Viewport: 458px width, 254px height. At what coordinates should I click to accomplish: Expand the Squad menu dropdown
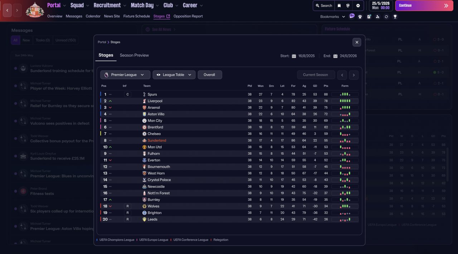(88, 6)
